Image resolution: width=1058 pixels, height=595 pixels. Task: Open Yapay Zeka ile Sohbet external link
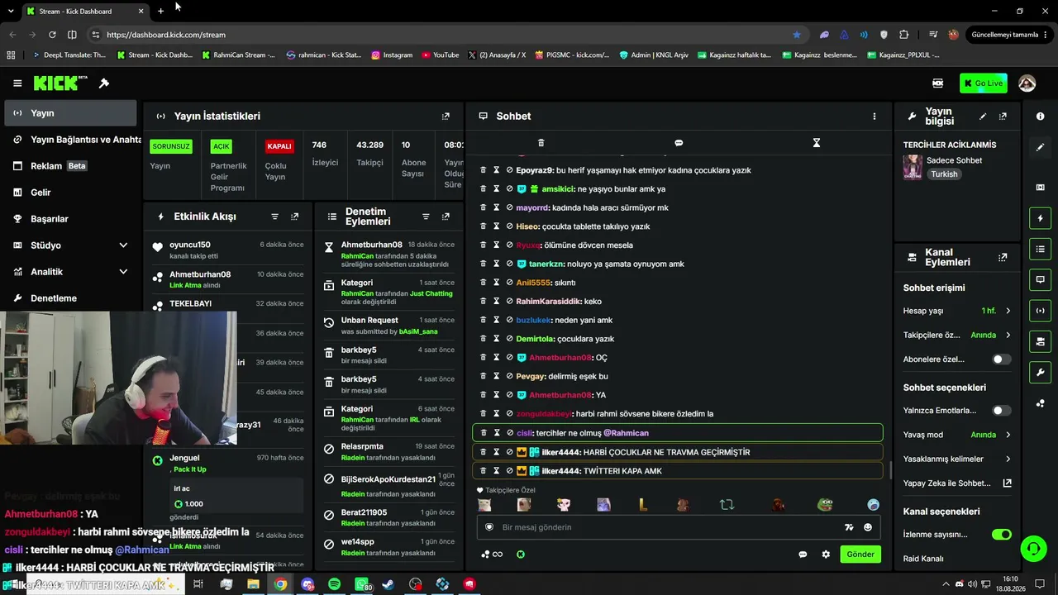pos(1008,483)
